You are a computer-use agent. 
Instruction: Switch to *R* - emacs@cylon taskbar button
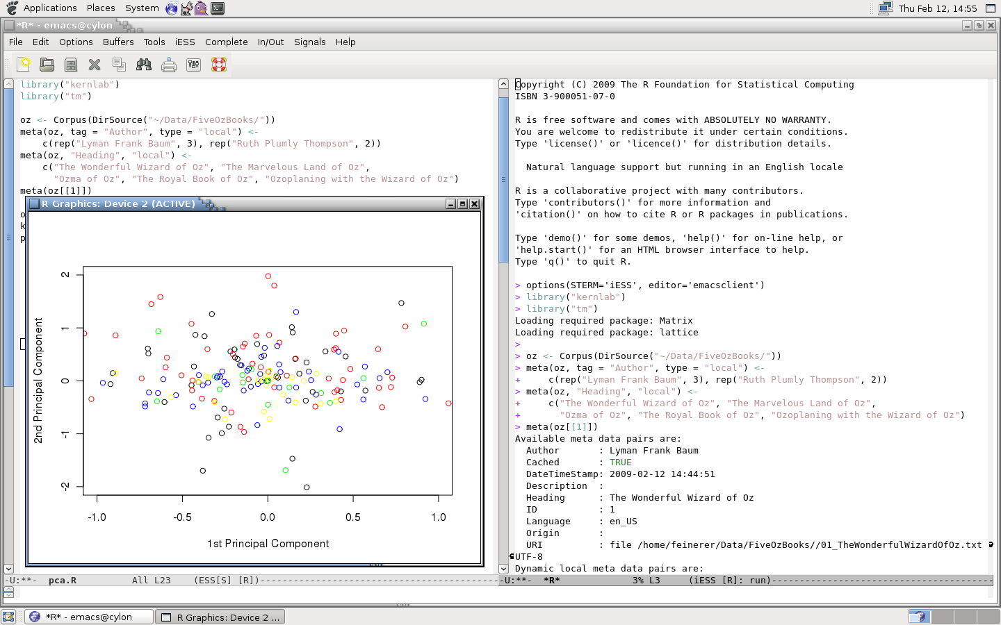89,617
